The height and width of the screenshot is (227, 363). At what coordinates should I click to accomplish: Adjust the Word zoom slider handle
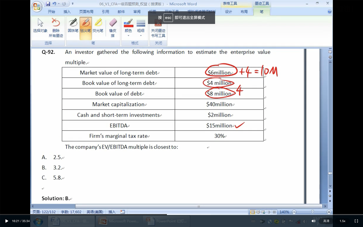pos(312,212)
